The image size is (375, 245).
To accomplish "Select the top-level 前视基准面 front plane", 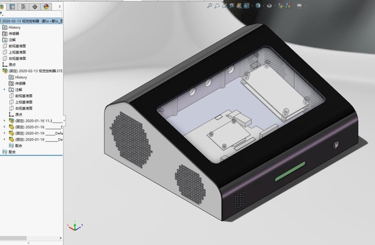I will (14, 46).
